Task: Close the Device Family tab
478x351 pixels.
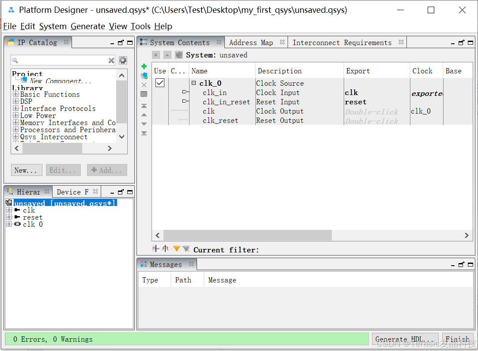Action: pyautogui.click(x=95, y=191)
